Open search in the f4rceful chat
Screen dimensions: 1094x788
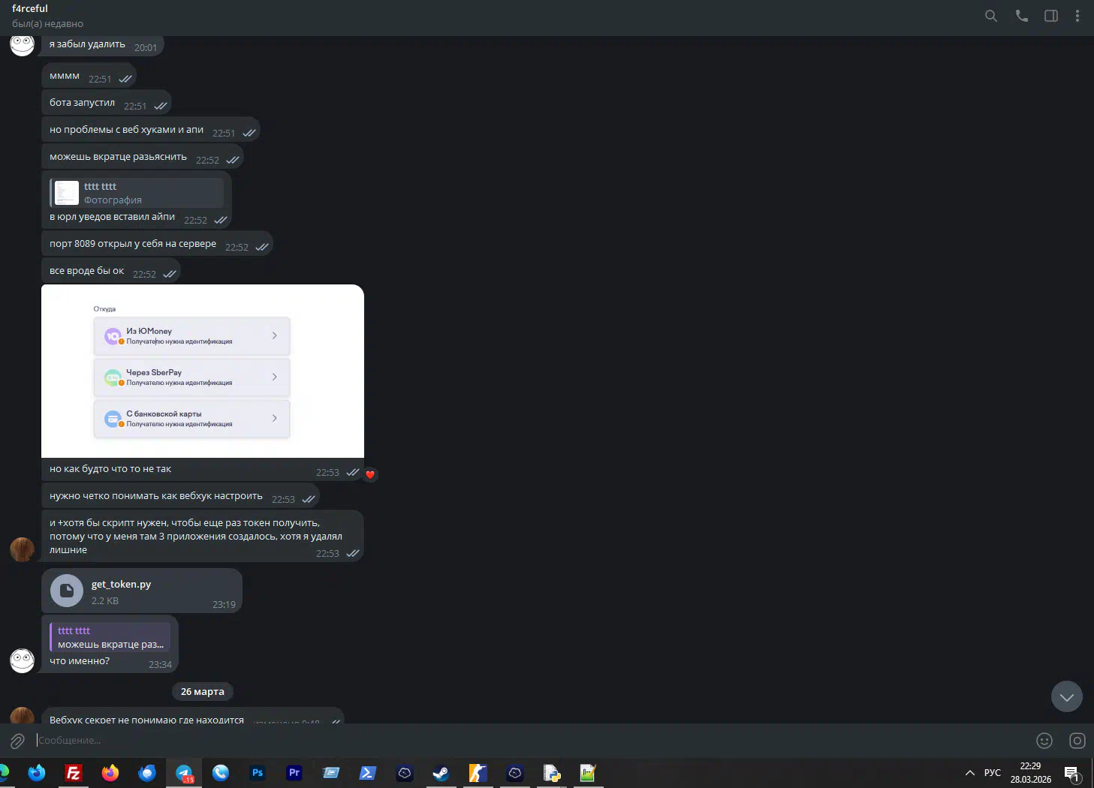tap(991, 16)
